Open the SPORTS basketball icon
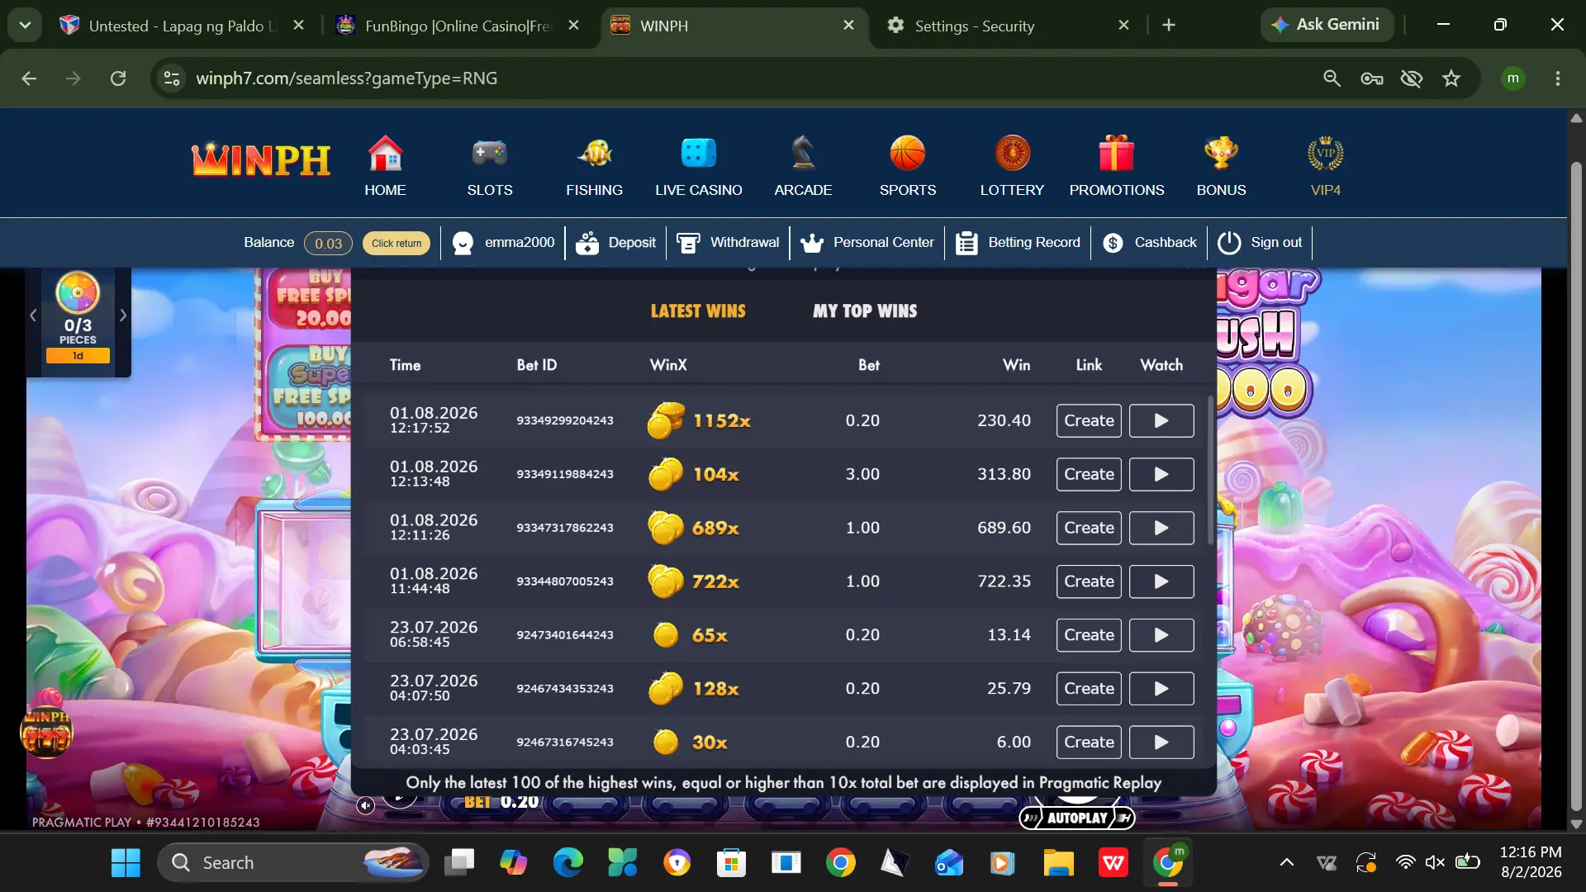Image resolution: width=1586 pixels, height=892 pixels. click(x=908, y=154)
